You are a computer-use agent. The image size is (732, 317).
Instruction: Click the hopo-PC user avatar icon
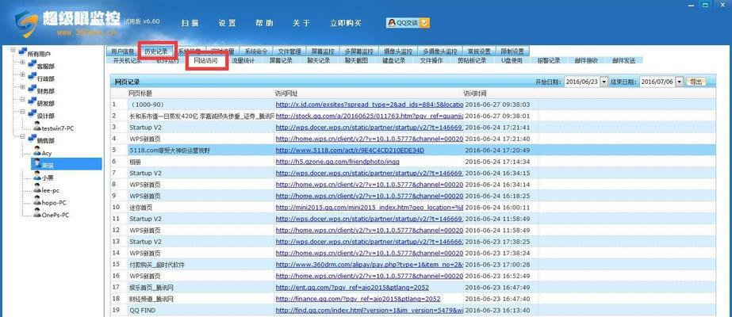click(x=37, y=201)
